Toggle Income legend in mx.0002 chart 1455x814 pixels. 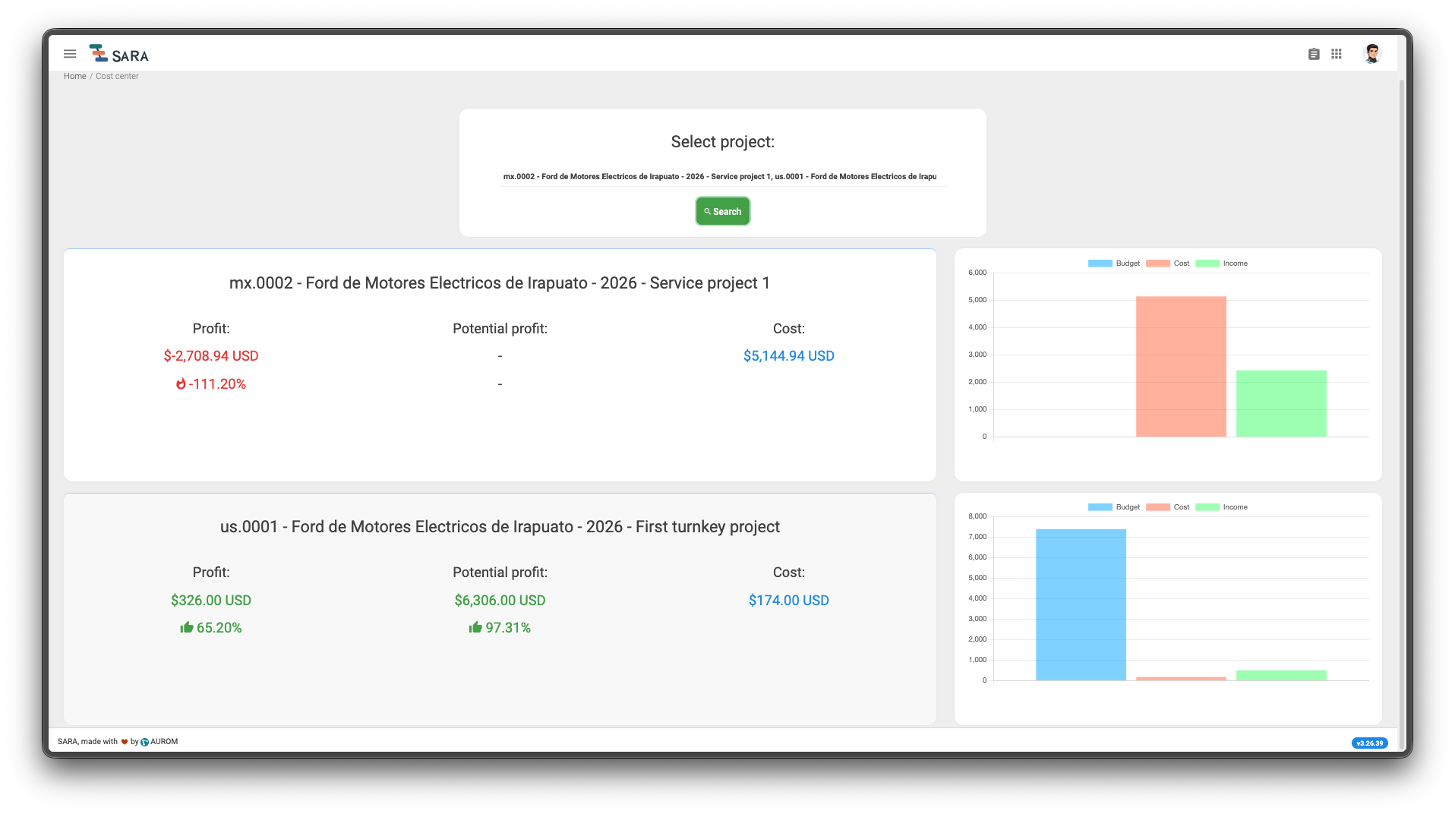coord(1221,263)
